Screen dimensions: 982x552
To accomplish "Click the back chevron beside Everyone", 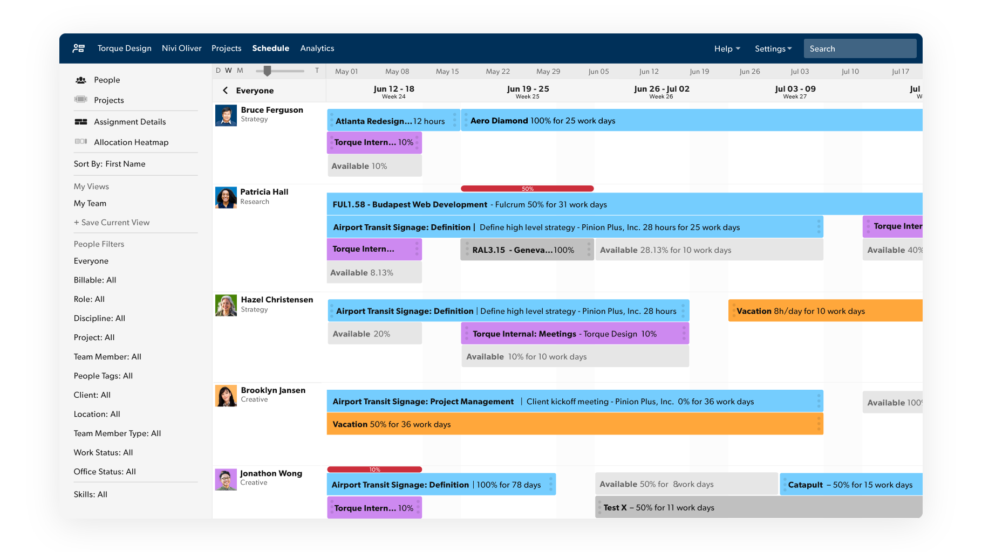I will point(226,90).
